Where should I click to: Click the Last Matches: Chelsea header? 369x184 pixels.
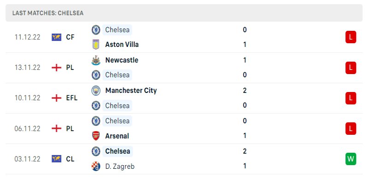tap(48, 13)
